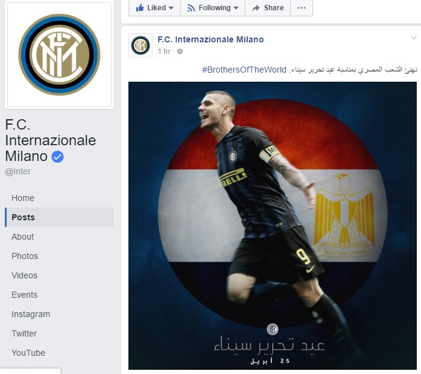Select the Posts tab in sidebar
The width and height of the screenshot is (421, 374).
(59, 217)
